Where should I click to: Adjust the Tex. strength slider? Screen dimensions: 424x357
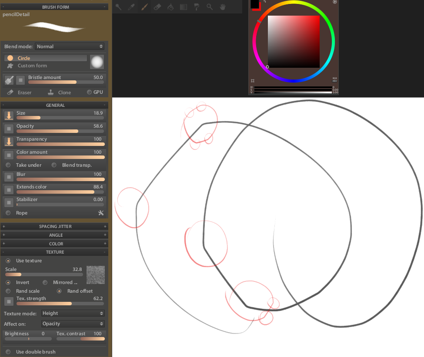tap(60, 304)
